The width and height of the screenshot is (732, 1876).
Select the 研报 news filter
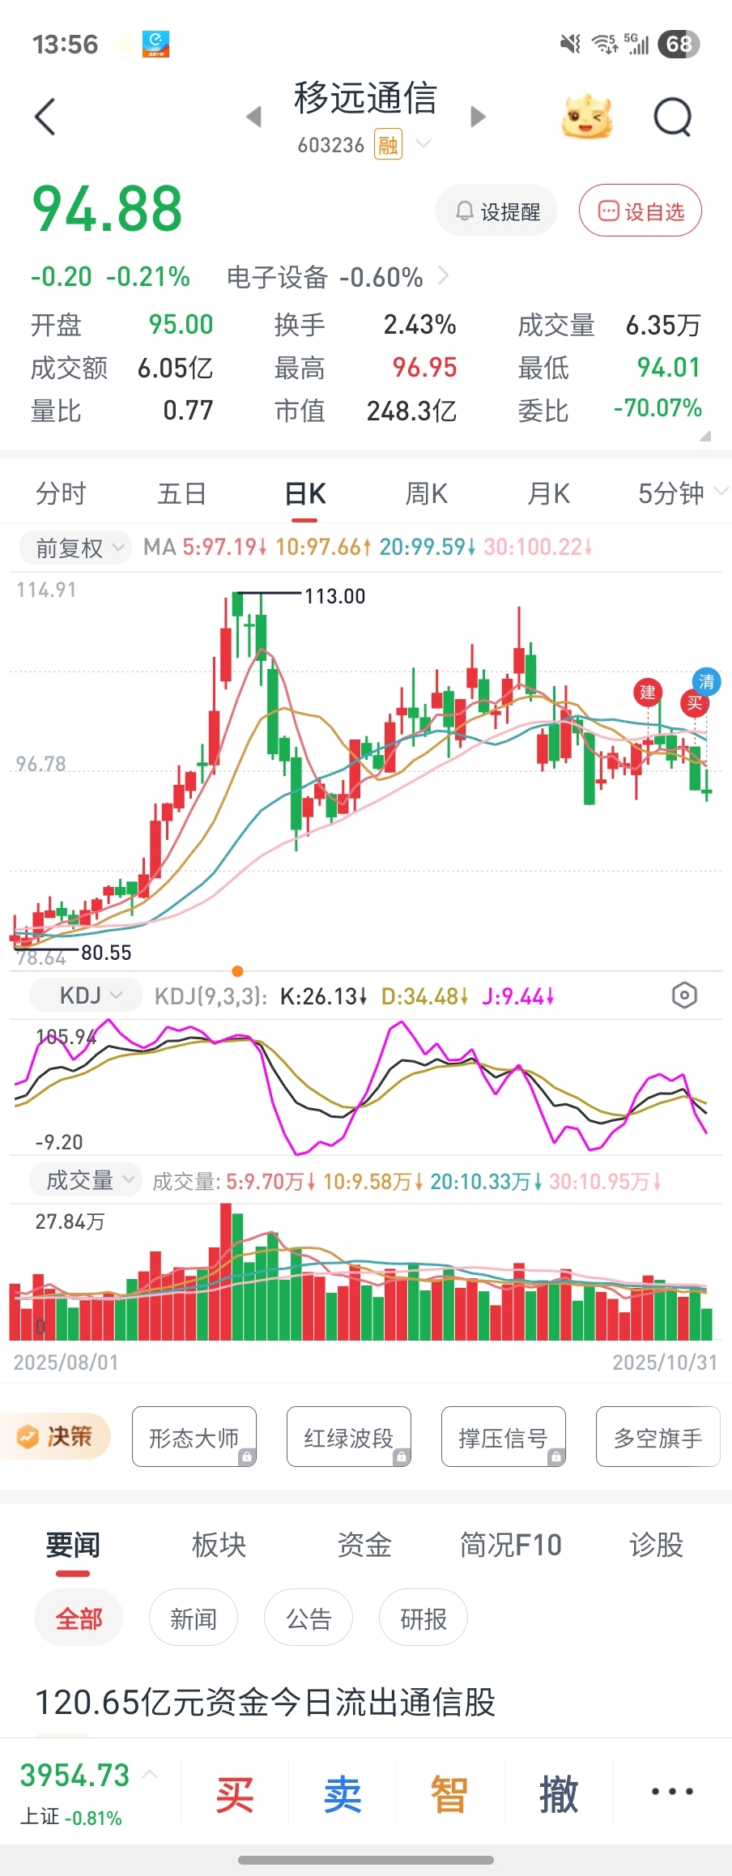click(x=423, y=1618)
